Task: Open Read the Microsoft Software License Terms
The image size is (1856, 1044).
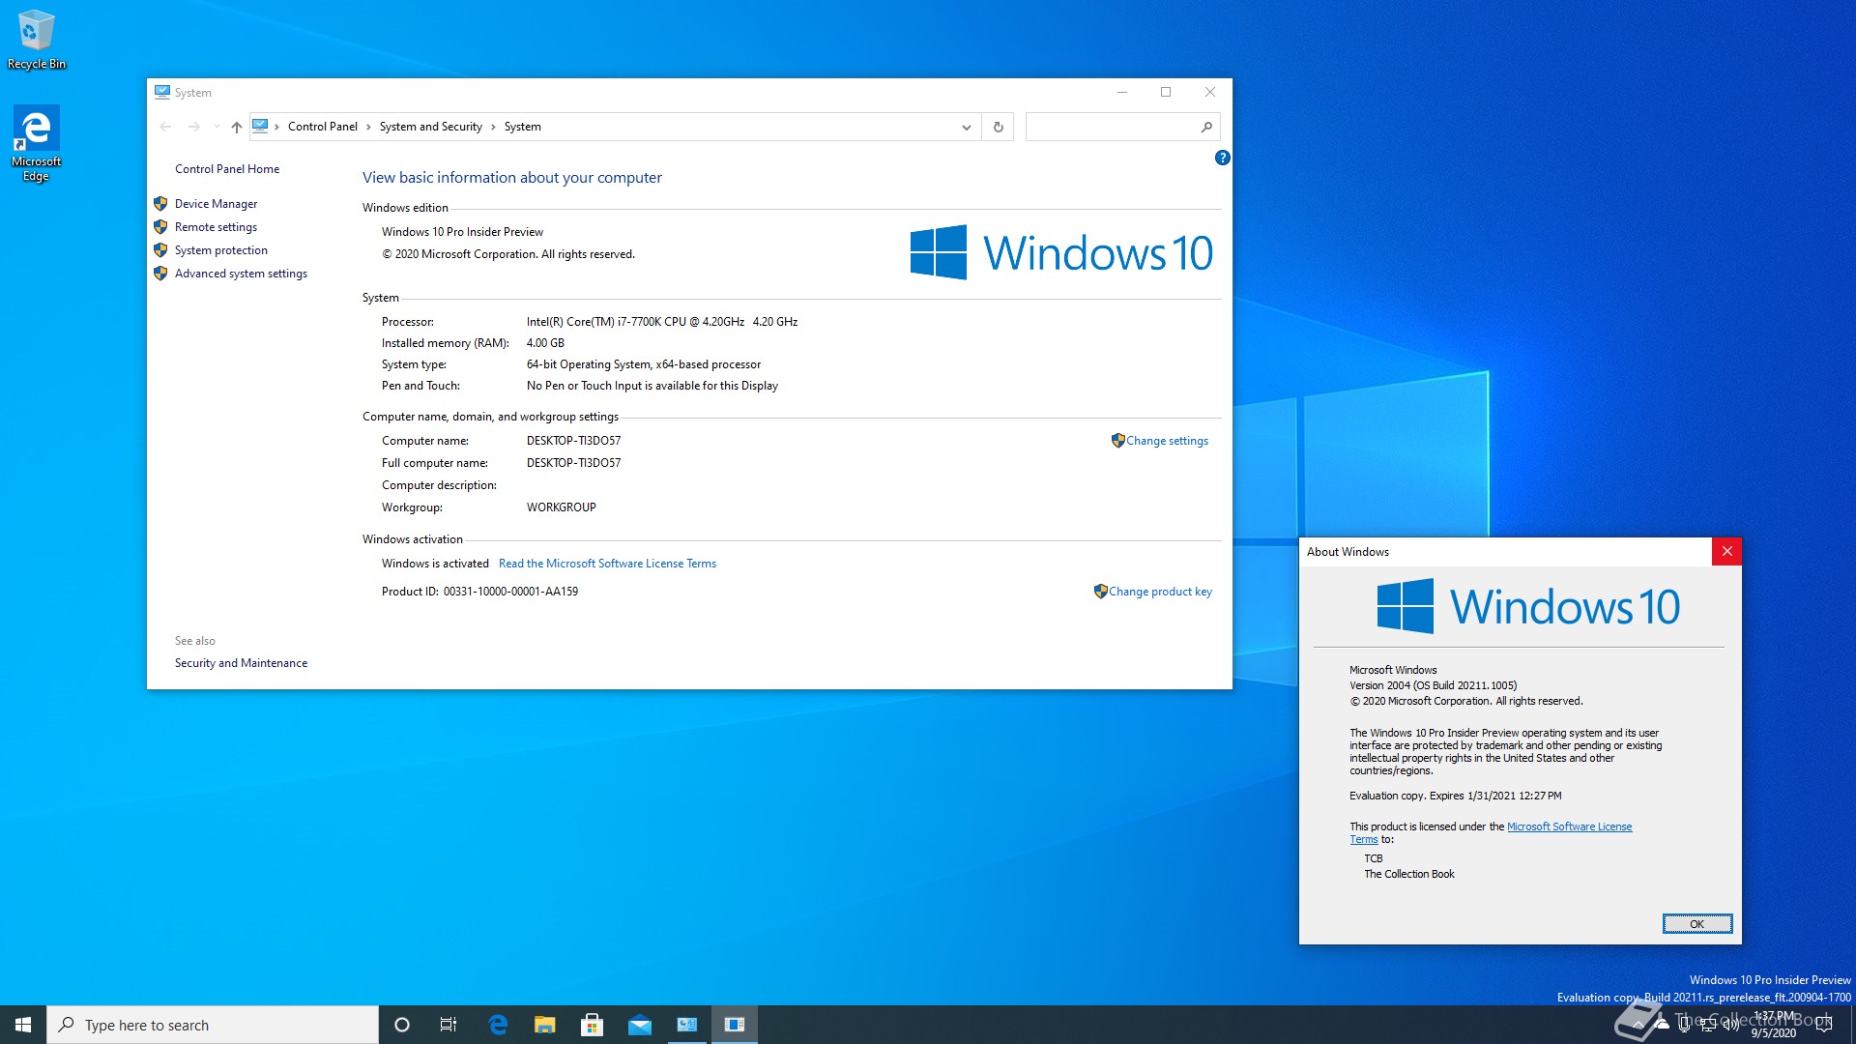Action: click(607, 563)
